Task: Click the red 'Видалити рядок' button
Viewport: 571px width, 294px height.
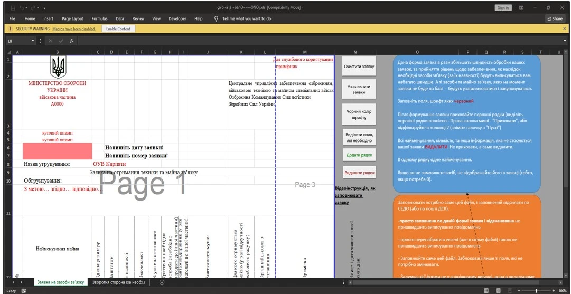Action: pos(359,173)
